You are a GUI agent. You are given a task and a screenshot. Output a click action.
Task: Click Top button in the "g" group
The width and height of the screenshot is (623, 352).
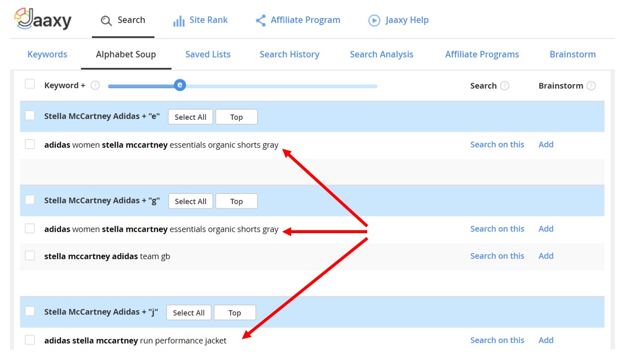point(236,201)
